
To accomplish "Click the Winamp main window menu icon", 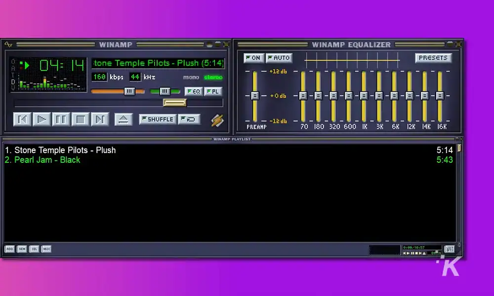I will [7, 44].
